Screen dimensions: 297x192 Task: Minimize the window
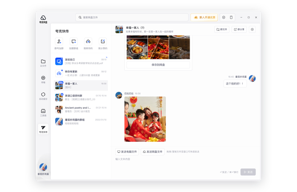point(241,17)
